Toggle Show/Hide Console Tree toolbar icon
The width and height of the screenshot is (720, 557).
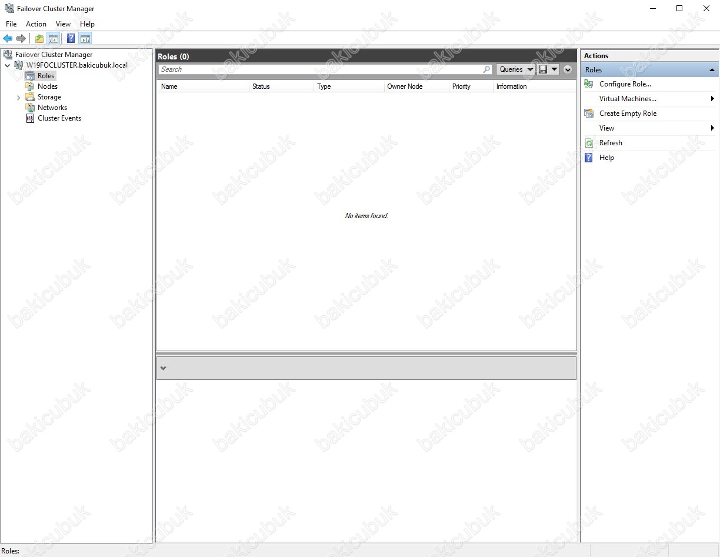(x=53, y=39)
